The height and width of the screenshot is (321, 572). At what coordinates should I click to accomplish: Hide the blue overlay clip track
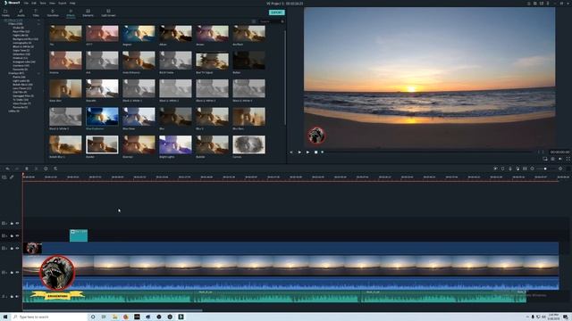tap(17, 248)
